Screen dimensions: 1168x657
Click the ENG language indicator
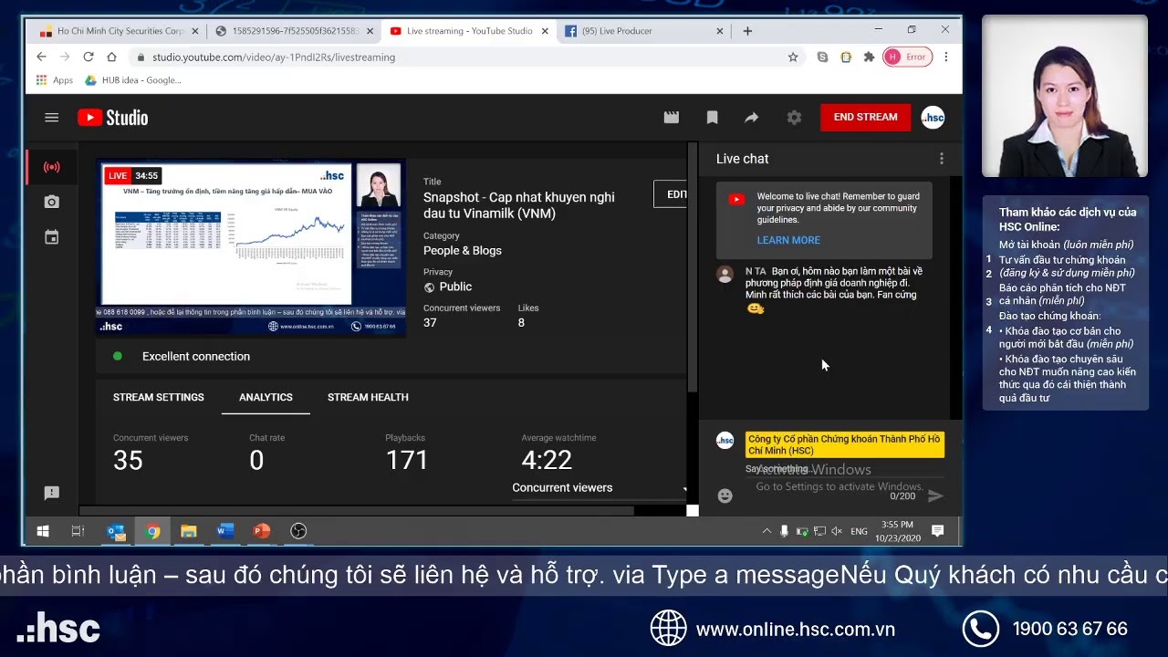[x=859, y=531]
